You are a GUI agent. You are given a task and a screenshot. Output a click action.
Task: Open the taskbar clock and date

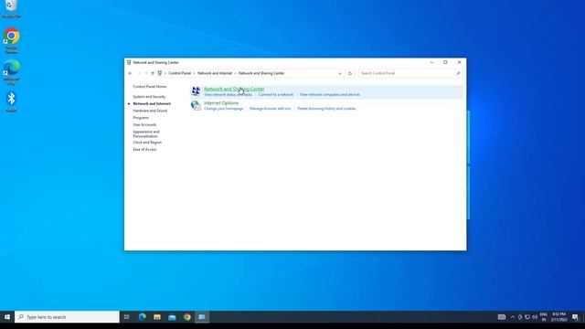pos(558,317)
